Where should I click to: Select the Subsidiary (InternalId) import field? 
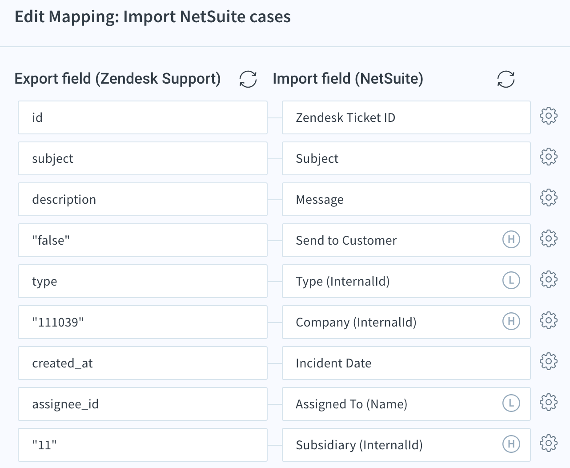pyautogui.click(x=406, y=445)
